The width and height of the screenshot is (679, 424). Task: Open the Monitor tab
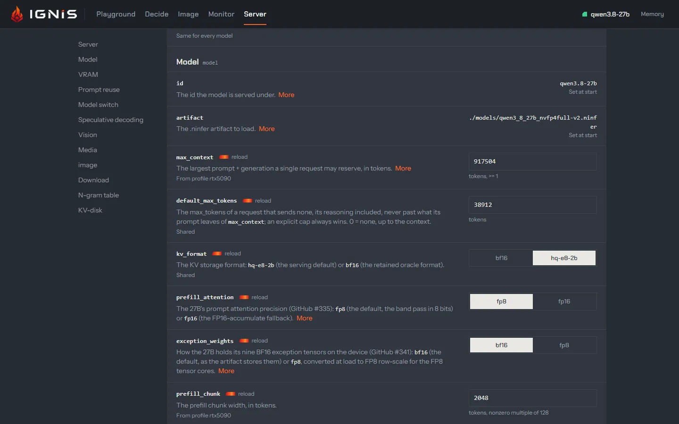tap(221, 14)
